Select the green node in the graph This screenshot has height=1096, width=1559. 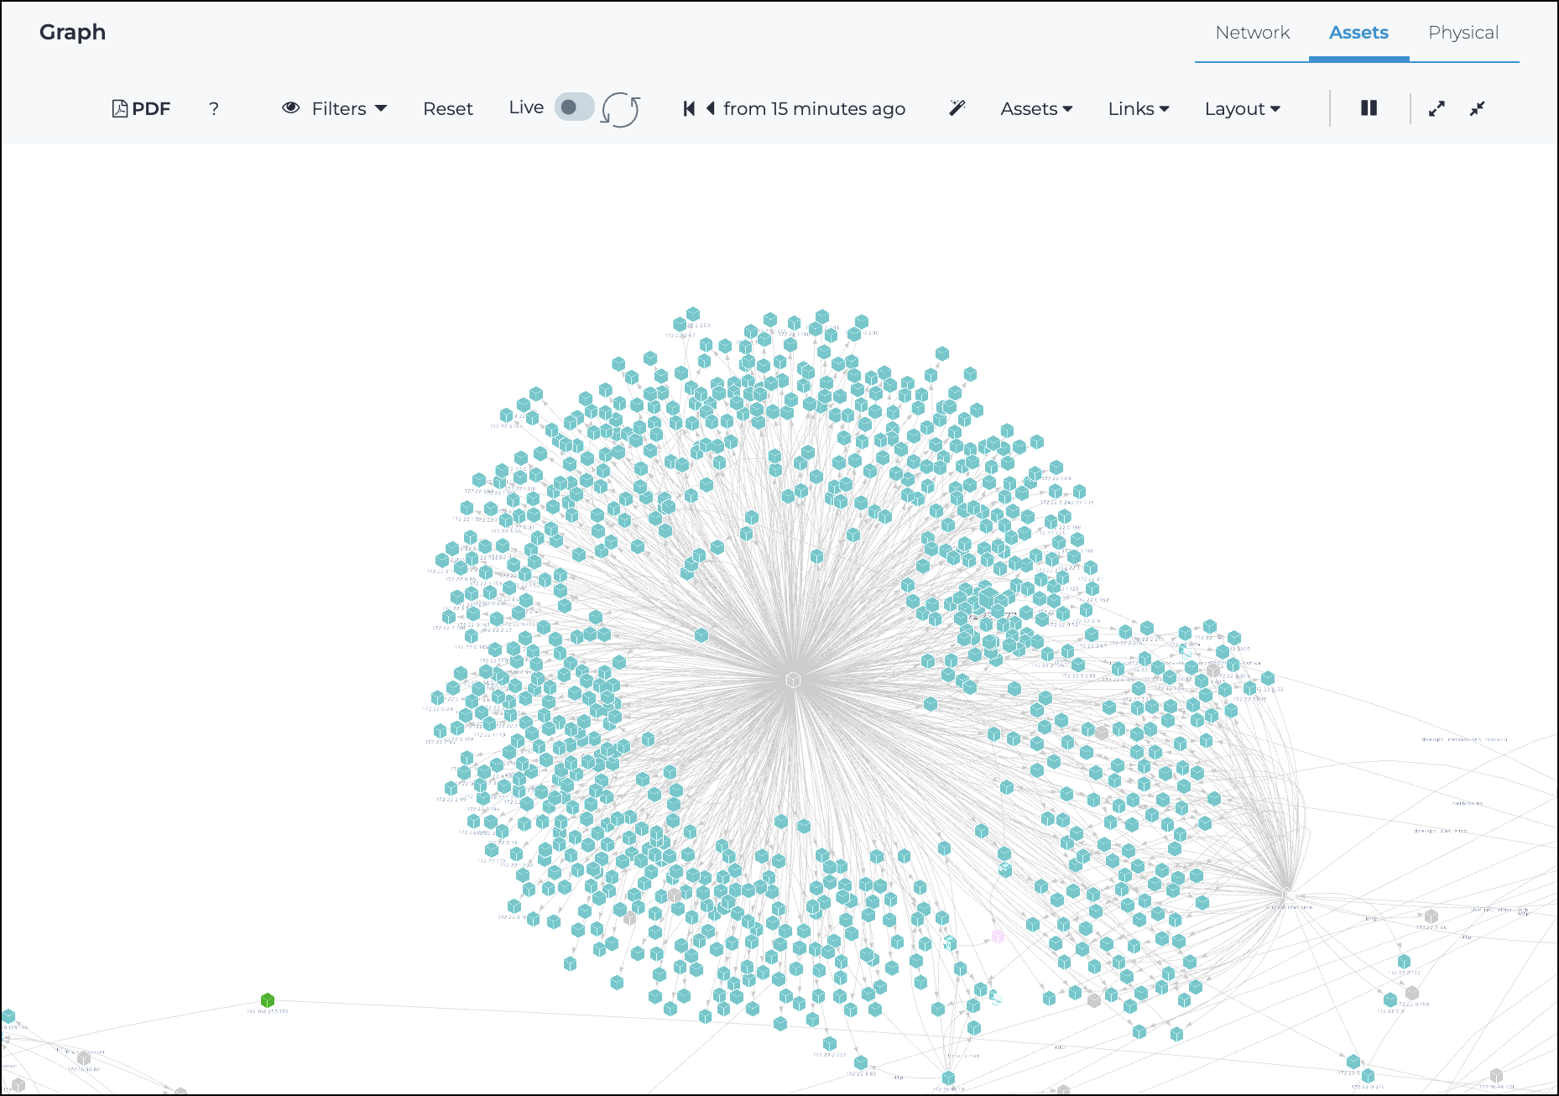pos(268,1000)
